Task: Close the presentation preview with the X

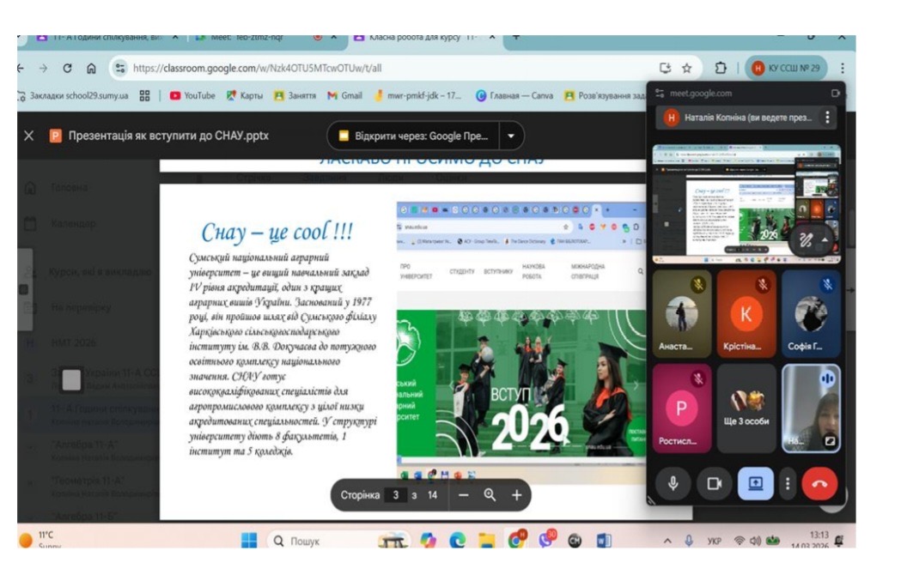Action: pyautogui.click(x=28, y=136)
